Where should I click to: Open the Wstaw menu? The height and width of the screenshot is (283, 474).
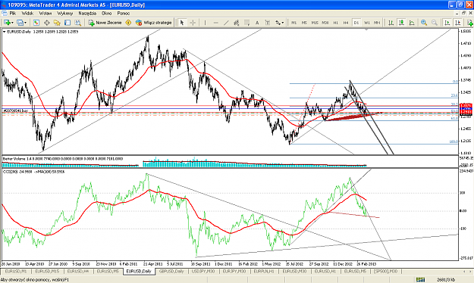(x=46, y=14)
